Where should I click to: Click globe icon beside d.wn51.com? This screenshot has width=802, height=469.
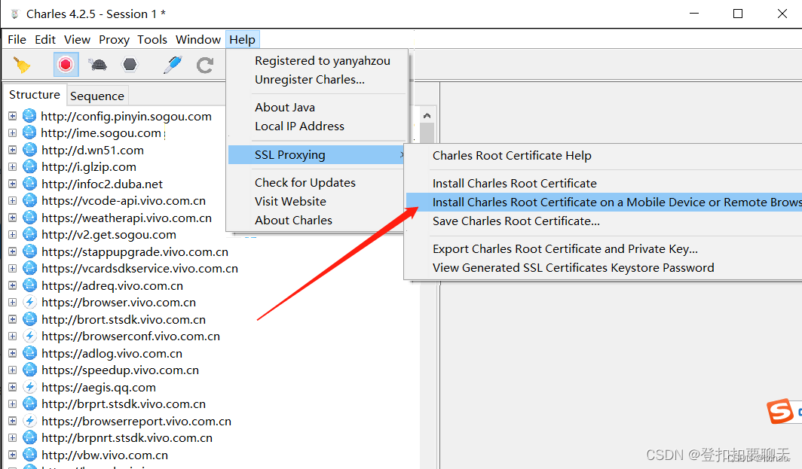tap(29, 151)
